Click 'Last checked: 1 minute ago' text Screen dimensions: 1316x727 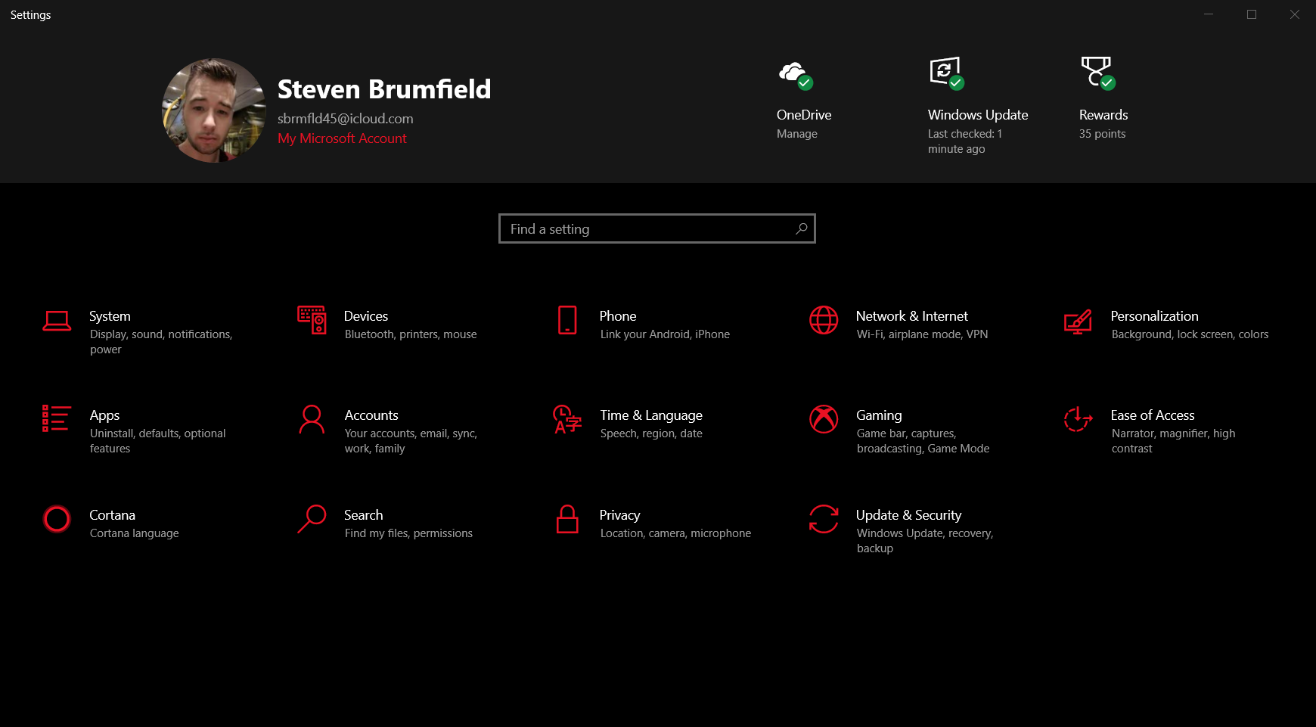(965, 141)
